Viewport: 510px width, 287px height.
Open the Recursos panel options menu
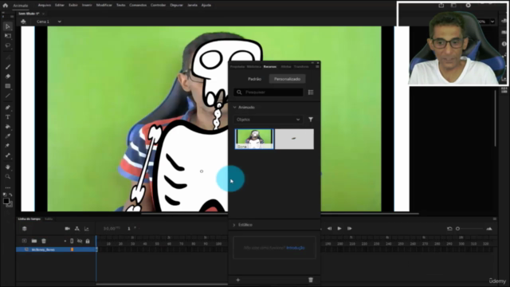(x=317, y=67)
